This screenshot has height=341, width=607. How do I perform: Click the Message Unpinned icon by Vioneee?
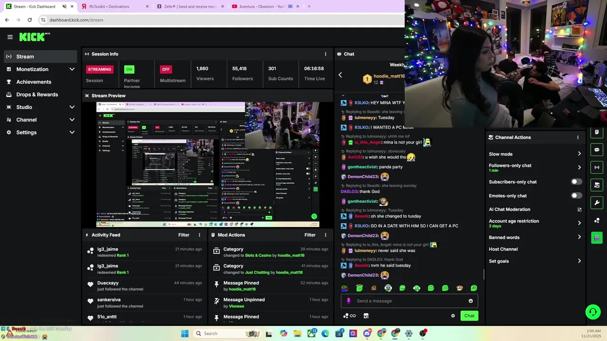coord(216,301)
